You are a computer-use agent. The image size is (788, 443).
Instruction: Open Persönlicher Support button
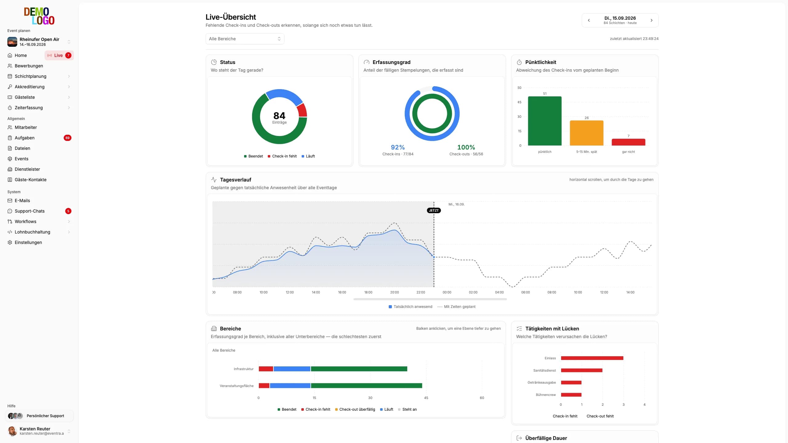coord(39,416)
